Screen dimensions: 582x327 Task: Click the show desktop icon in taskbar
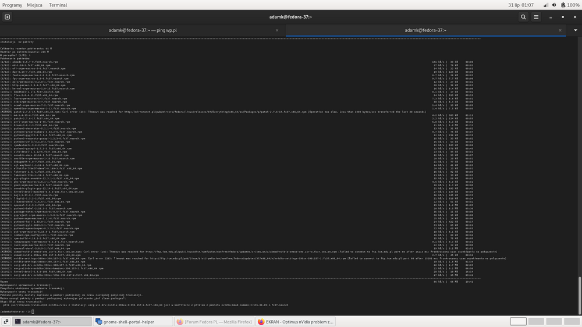pos(6,321)
